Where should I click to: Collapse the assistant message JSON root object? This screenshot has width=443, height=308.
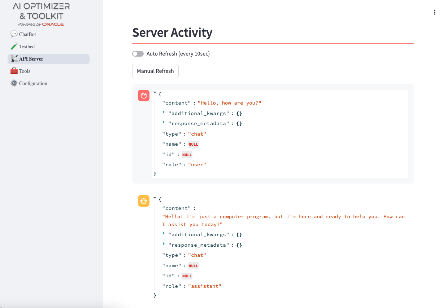[155, 198]
